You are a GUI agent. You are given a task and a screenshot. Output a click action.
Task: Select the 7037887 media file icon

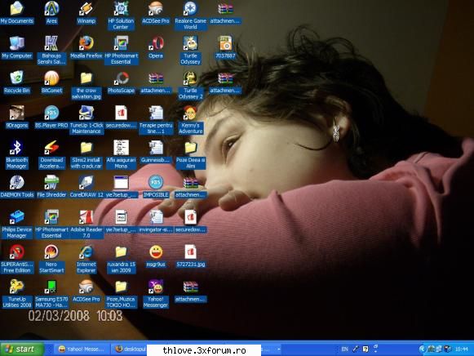(225, 47)
